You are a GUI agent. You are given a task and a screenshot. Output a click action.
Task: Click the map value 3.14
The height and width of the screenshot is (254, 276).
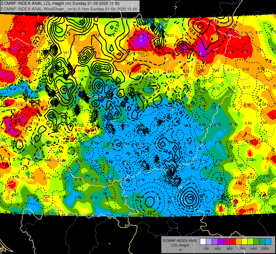click(x=233, y=124)
